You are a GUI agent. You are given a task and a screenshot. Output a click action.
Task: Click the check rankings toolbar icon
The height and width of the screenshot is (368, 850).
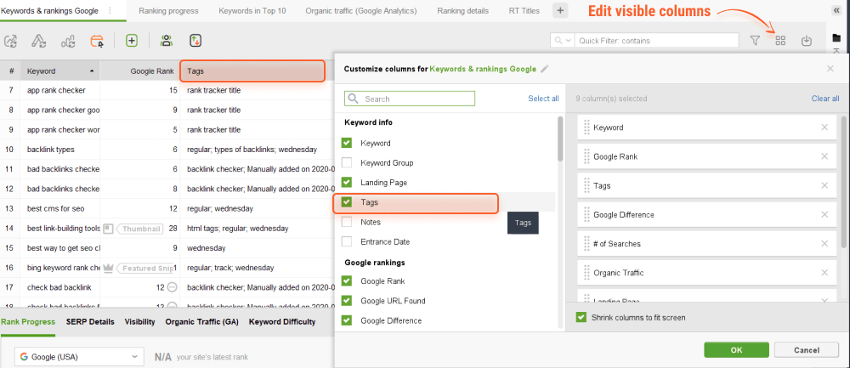point(10,41)
